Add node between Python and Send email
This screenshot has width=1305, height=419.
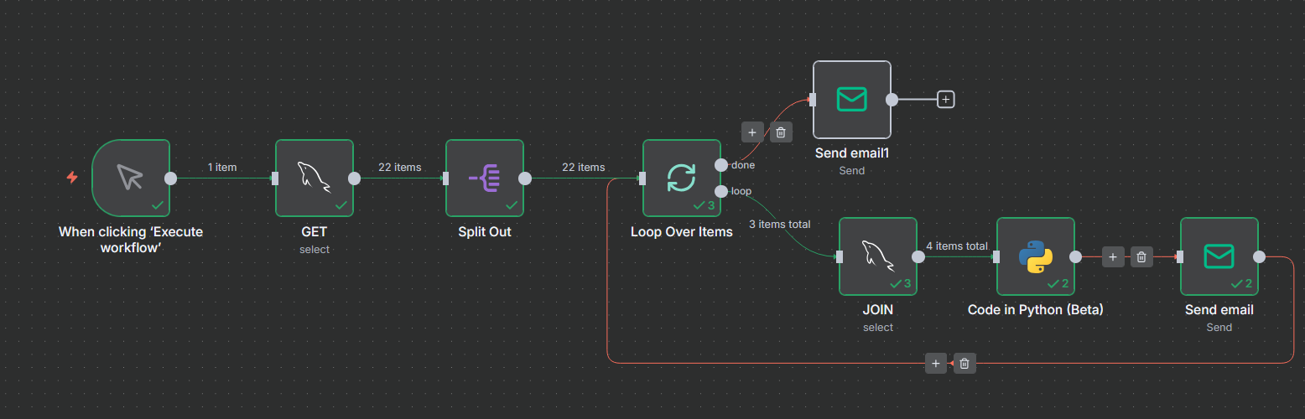click(x=1113, y=257)
